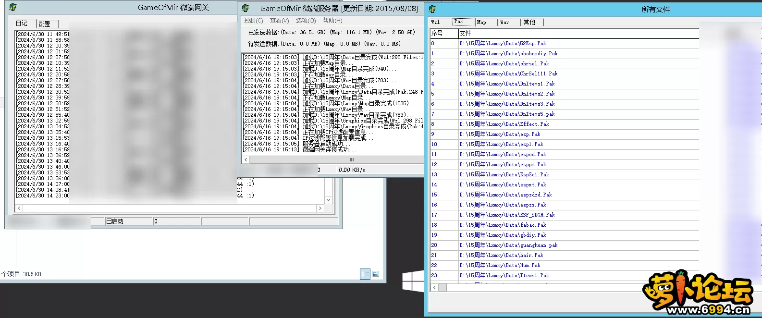
Task: Click right arrow of gateway log horizontal scrollbar
Action: point(320,208)
